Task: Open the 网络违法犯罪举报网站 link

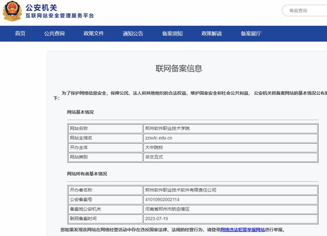Action: 243,230
